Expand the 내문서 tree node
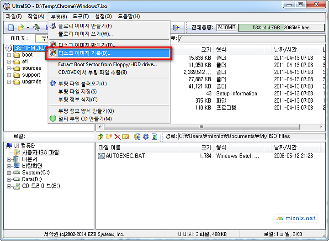 pos(9,159)
